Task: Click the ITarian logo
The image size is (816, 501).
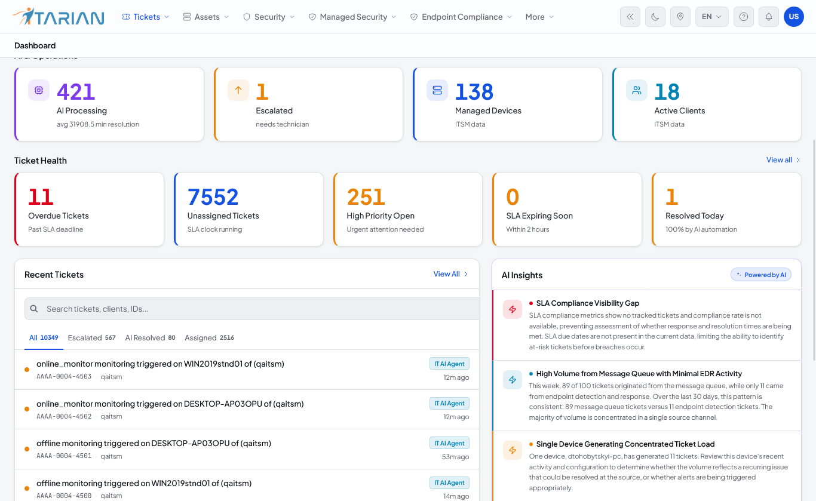Action: 58,17
